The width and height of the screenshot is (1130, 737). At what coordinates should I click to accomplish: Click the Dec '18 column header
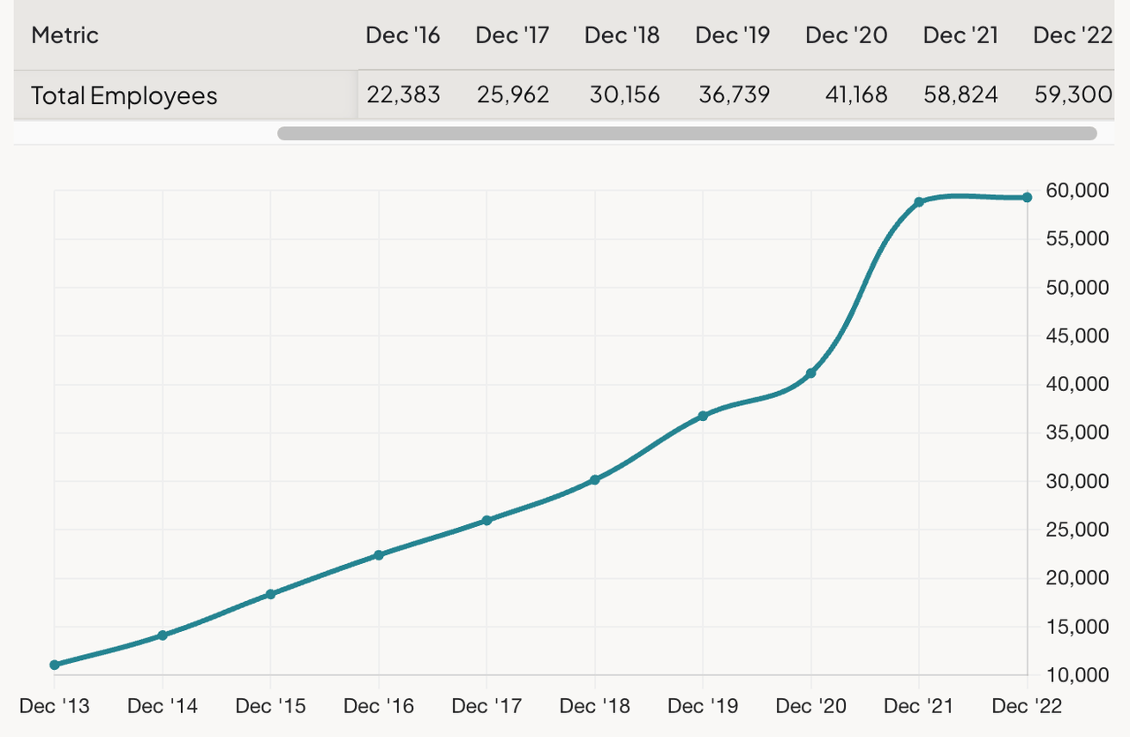622,35
